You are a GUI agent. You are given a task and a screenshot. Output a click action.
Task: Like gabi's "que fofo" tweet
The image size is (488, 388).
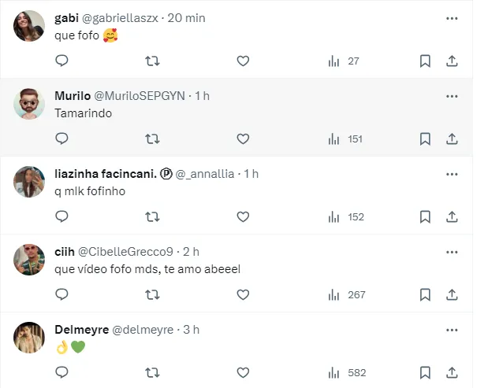(243, 61)
